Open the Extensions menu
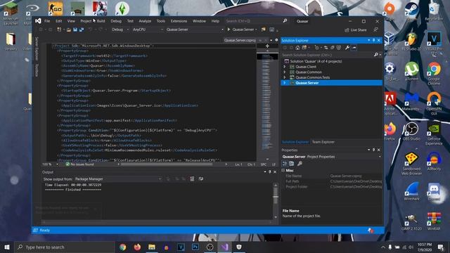The width and height of the screenshot is (450, 253). coord(179,21)
